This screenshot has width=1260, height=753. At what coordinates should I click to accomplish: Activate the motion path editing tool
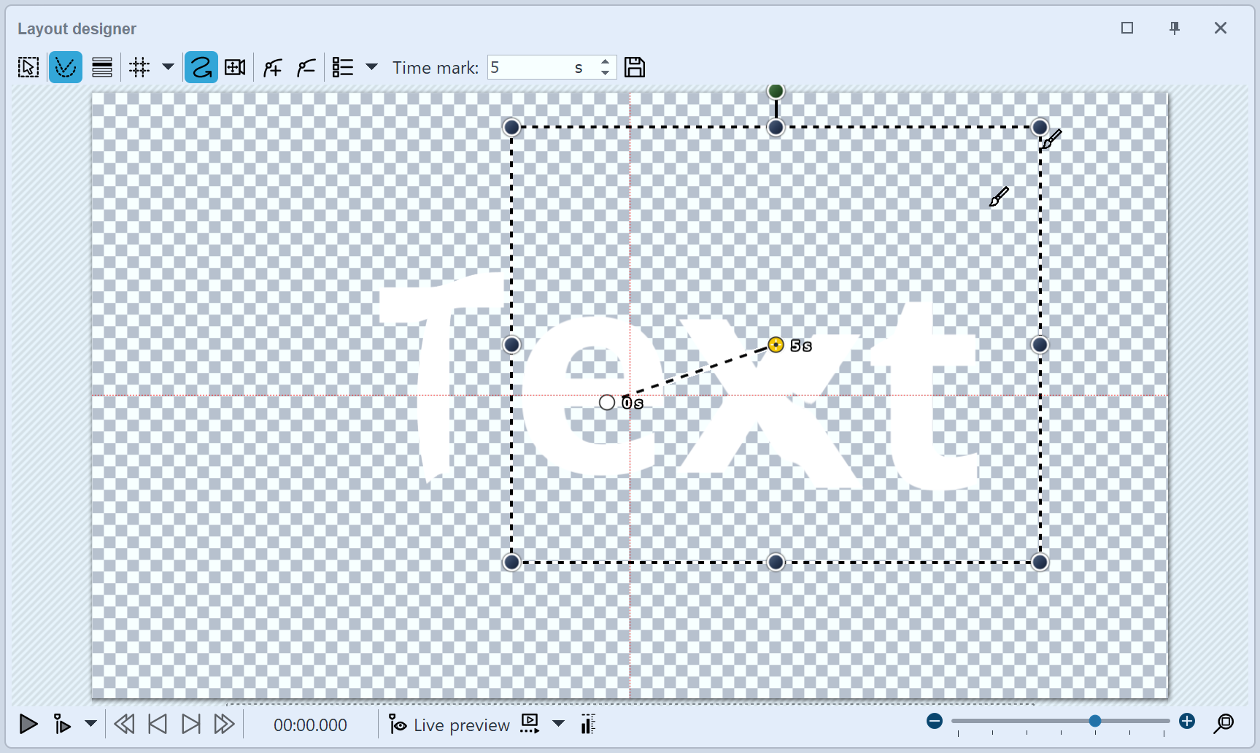[65, 66]
